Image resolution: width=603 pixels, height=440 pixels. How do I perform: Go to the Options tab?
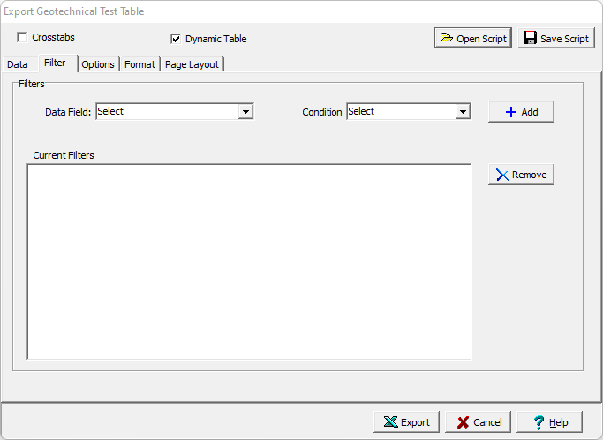[x=98, y=64]
